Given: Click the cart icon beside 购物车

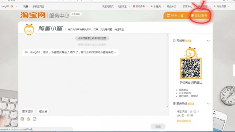Looking at the screenshot, I should click(134, 6).
